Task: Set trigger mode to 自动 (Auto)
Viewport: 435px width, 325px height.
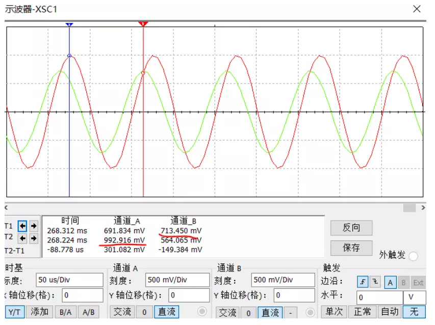Action: (390, 312)
